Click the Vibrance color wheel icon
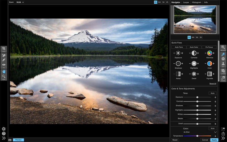The width and height of the screenshot is (227, 142). click(x=209, y=53)
